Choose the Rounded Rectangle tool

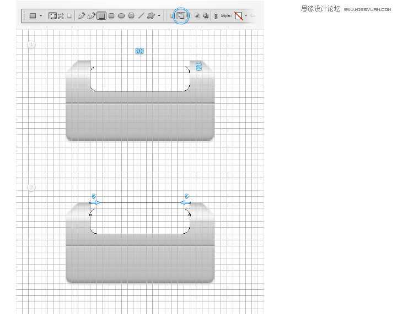pyautogui.click(x=111, y=16)
